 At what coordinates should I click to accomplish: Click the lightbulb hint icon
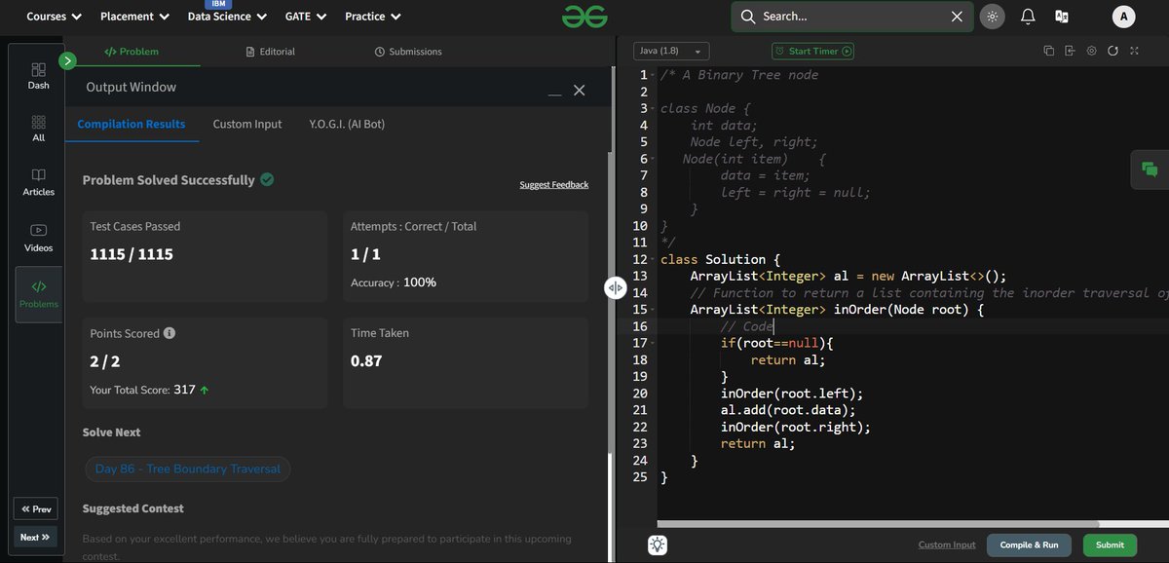(x=659, y=545)
